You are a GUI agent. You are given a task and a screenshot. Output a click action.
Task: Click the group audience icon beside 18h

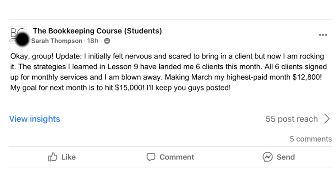[107, 41]
